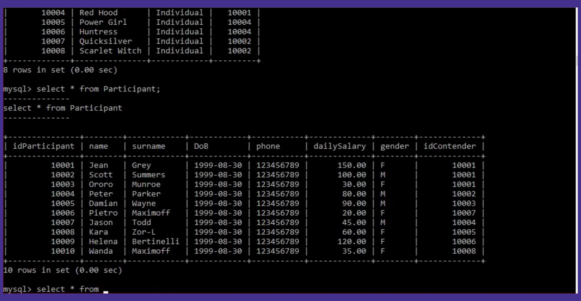Click the surname 'Grey'
The height and width of the screenshot is (301, 581).
click(141, 165)
